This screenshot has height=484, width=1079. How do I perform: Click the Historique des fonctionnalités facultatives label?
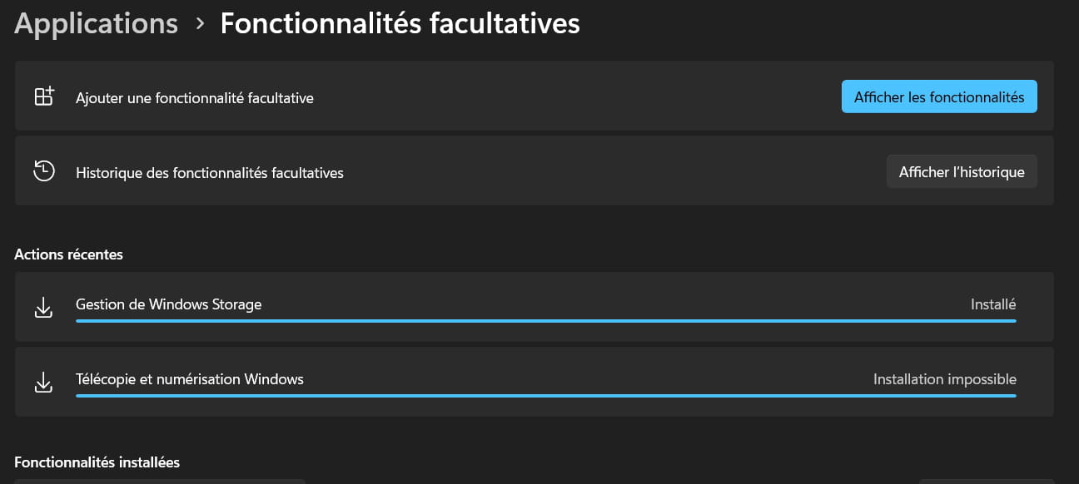[210, 173]
